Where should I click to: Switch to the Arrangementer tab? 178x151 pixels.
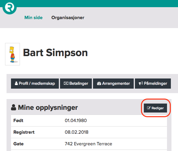(113, 84)
